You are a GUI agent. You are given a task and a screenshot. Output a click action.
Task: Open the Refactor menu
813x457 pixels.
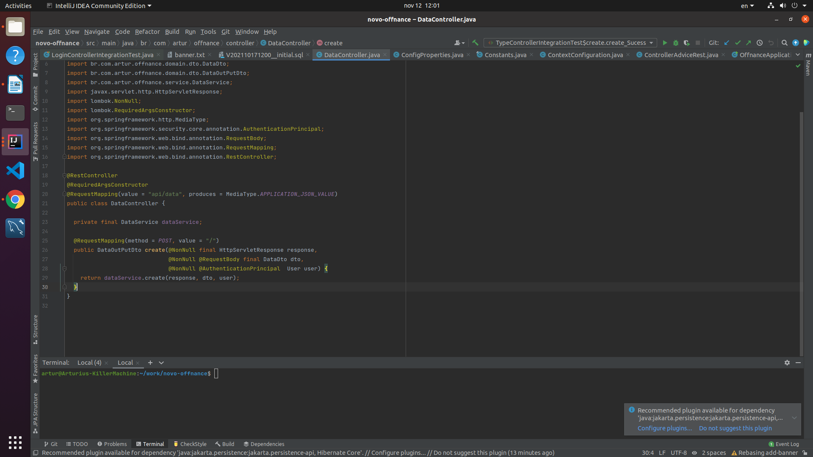[x=147, y=32]
